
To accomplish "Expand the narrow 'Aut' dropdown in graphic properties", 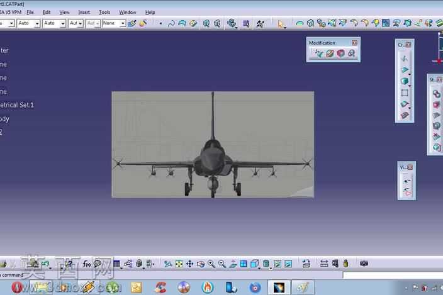I will [81, 23].
